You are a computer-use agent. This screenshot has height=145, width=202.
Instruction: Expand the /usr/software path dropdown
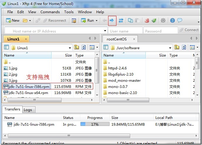click(x=170, y=48)
